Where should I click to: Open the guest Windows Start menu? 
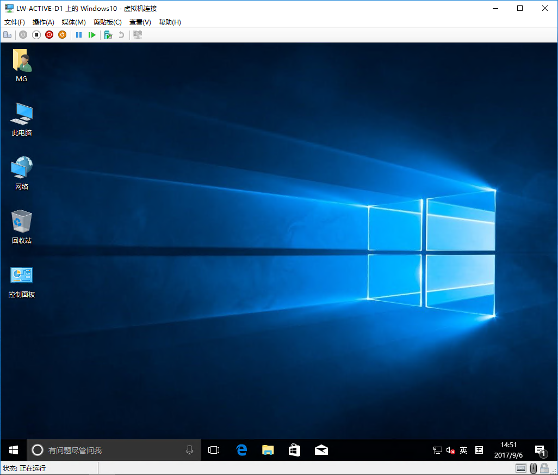click(14, 450)
